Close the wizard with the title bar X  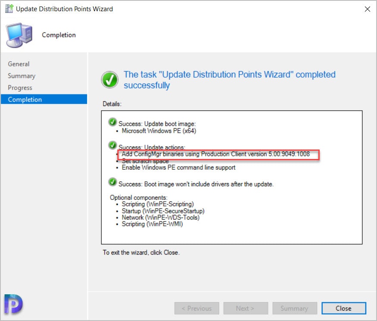point(367,9)
